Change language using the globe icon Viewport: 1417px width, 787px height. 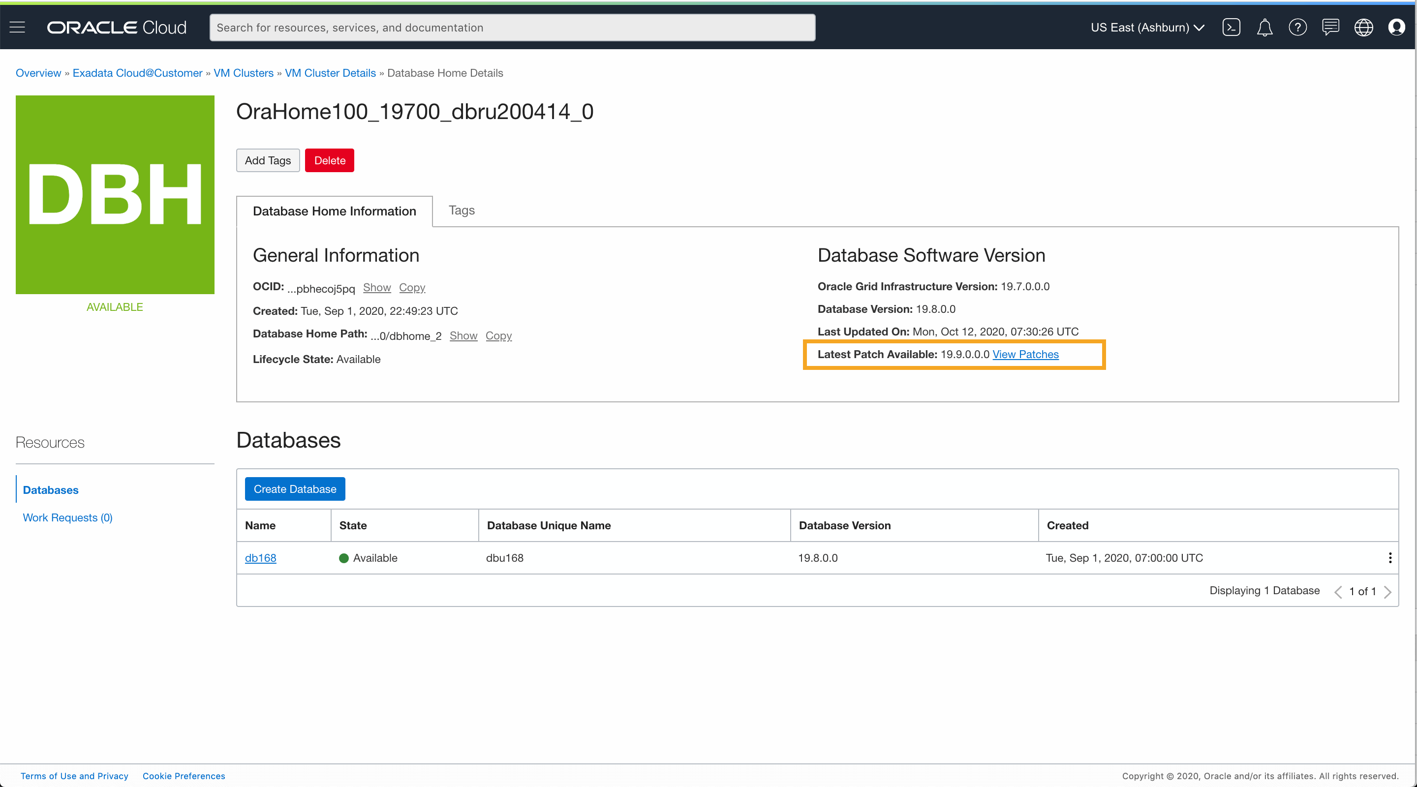click(x=1364, y=27)
